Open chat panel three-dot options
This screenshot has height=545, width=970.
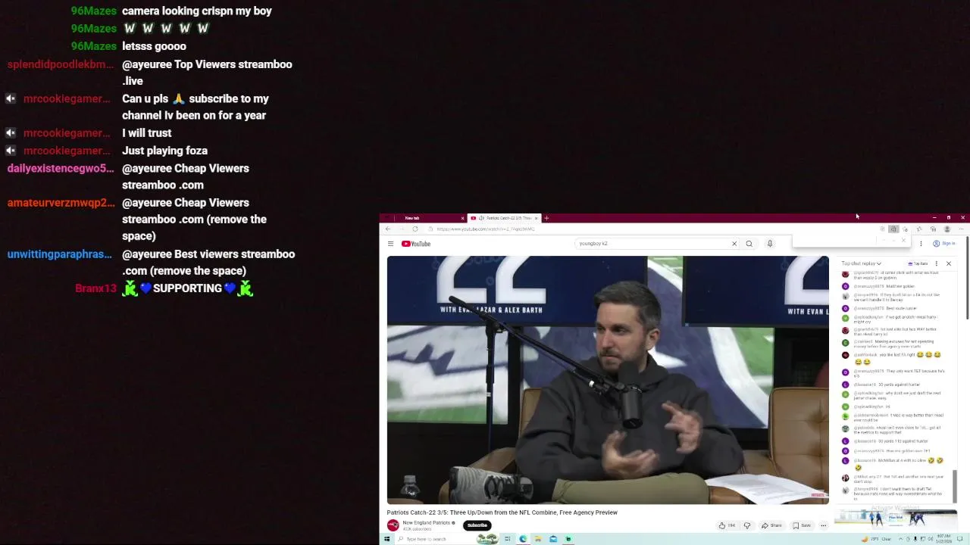pyautogui.click(x=936, y=263)
